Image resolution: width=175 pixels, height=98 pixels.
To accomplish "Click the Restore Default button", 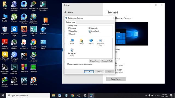I will pyautogui.click(x=107, y=61).
